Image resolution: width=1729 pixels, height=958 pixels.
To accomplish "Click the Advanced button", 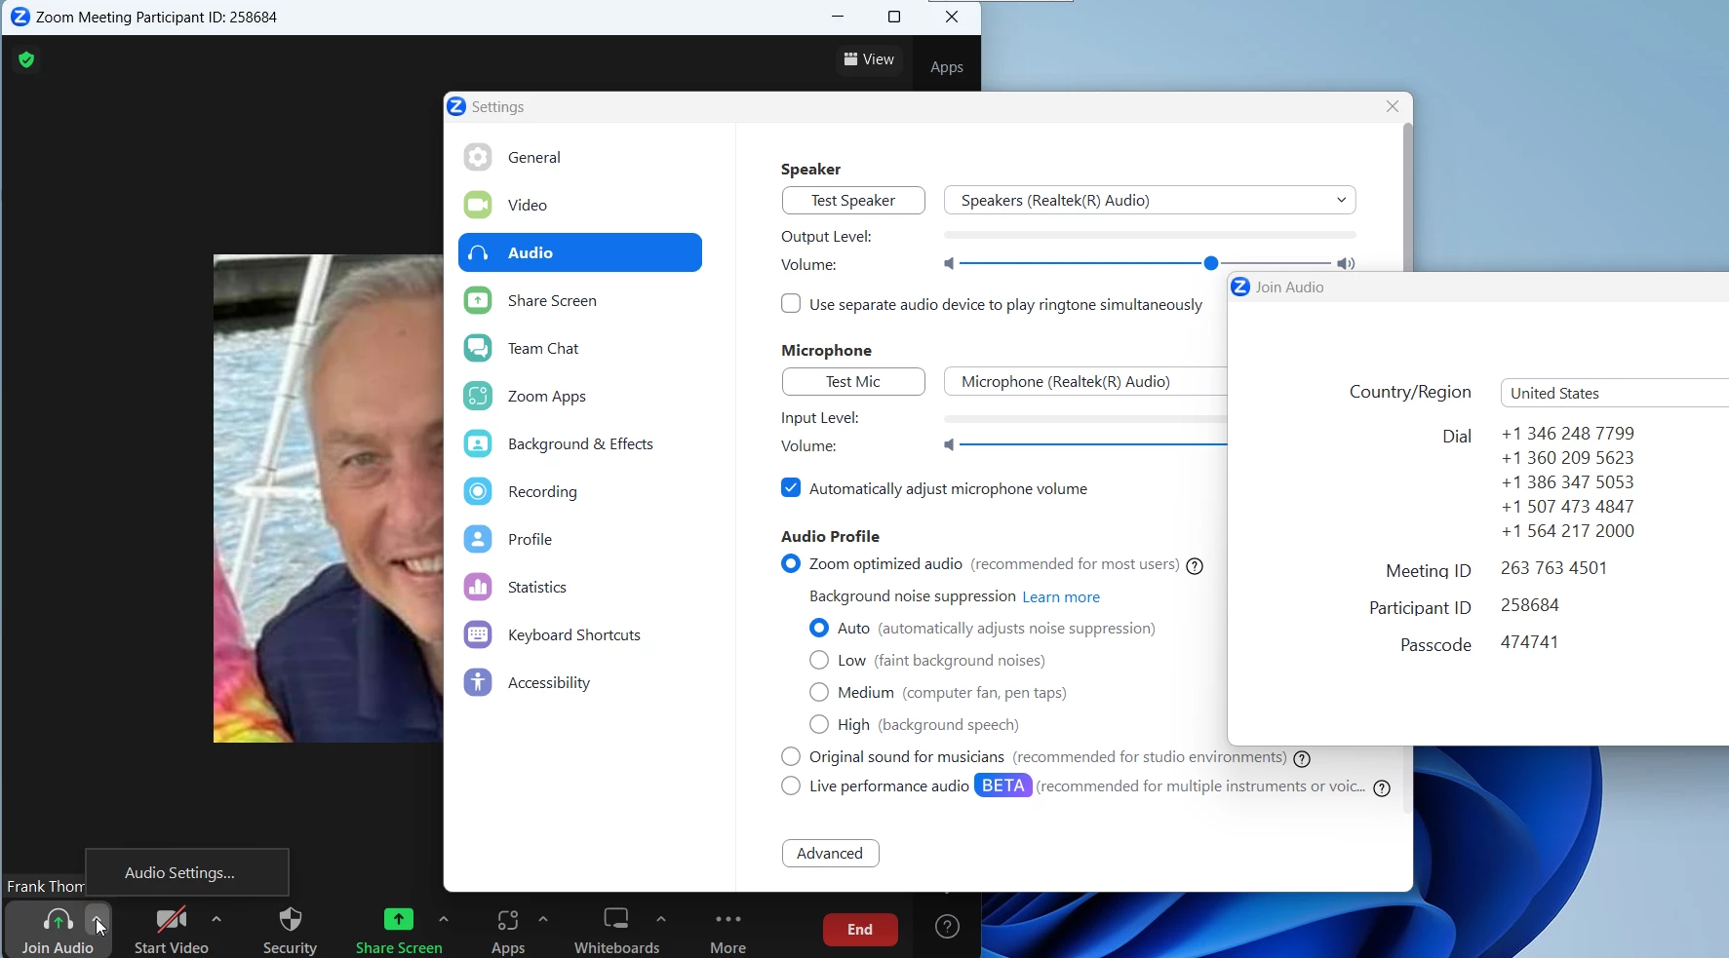I will coord(831,854).
